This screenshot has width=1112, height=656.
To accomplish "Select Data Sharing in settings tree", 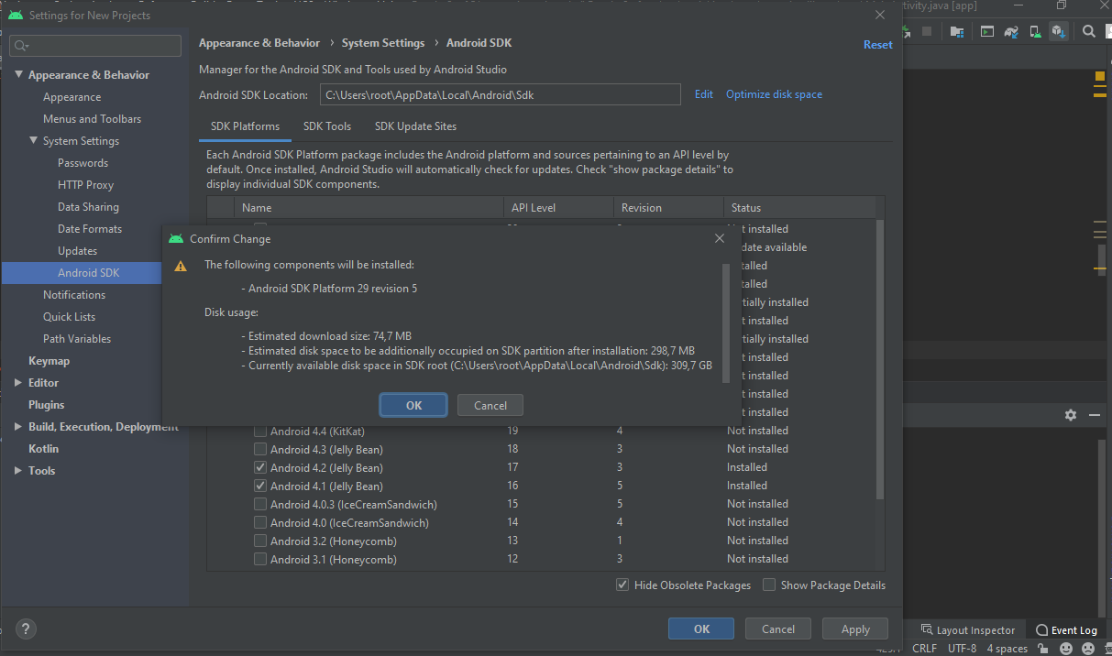I will [88, 207].
